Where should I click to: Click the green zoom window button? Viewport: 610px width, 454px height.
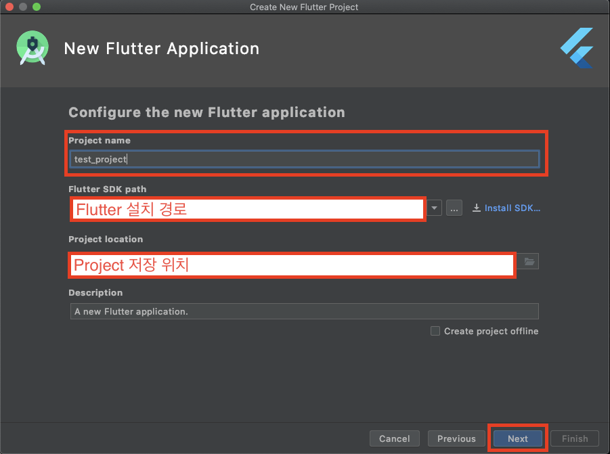tap(37, 7)
